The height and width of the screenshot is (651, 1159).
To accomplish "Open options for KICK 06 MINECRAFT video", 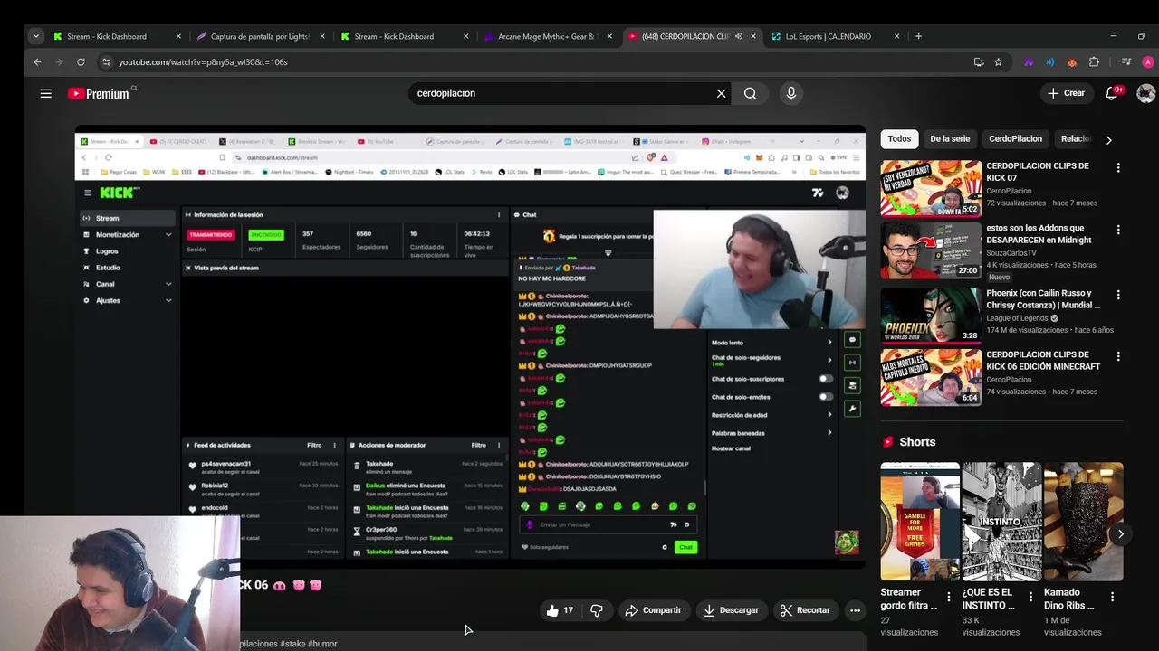I will (1118, 356).
